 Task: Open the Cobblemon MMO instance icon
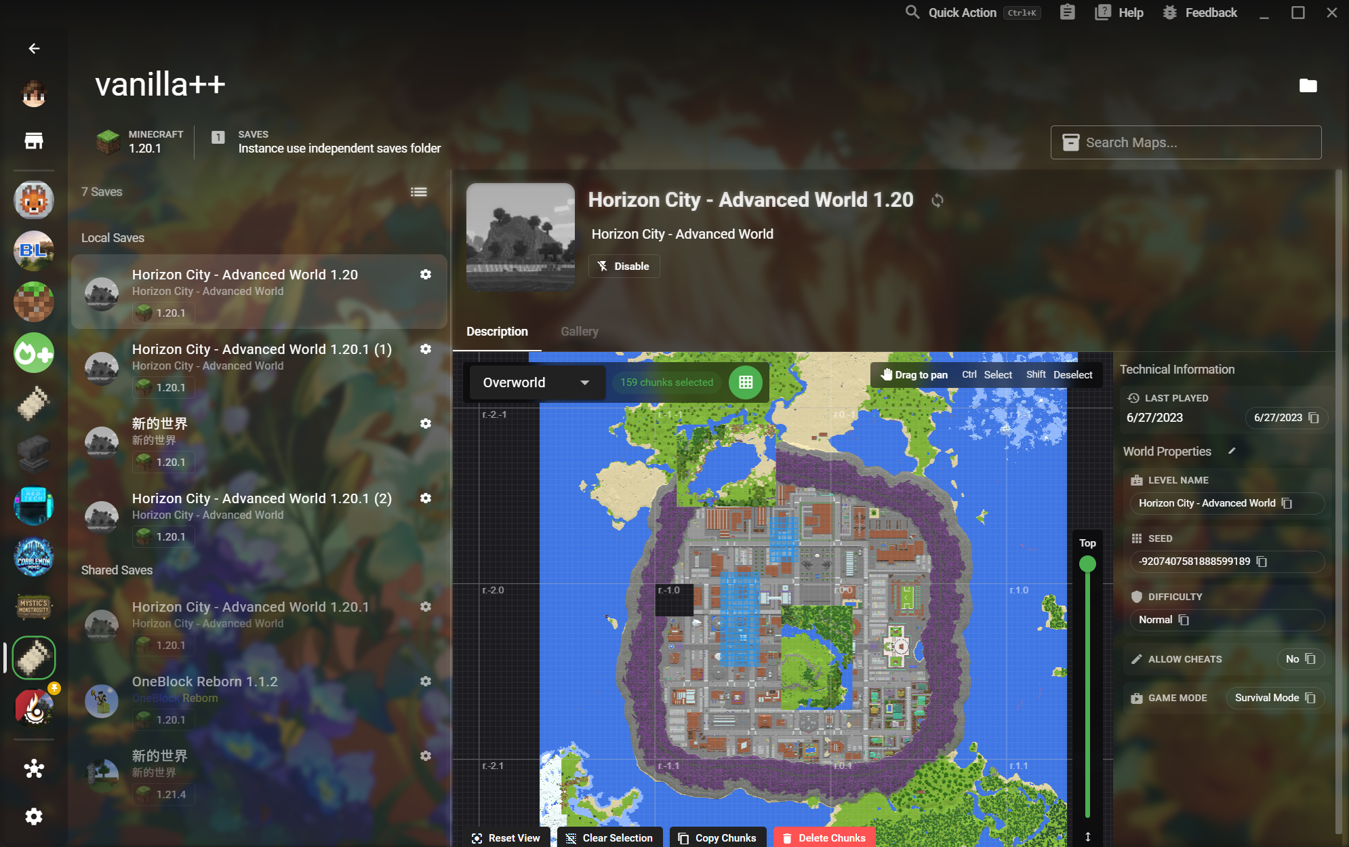point(34,556)
